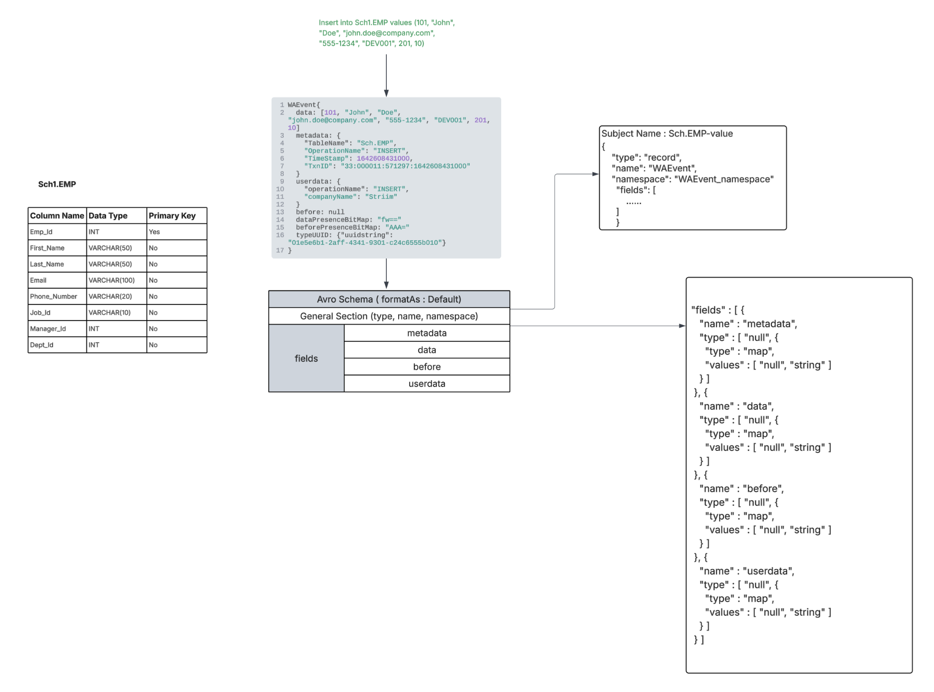Click the VARCHAR(100) data type cell

coord(116,280)
